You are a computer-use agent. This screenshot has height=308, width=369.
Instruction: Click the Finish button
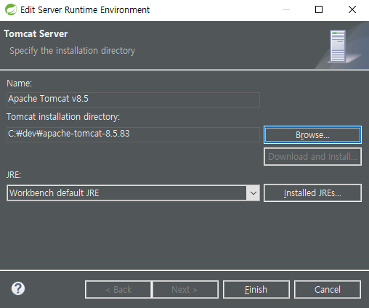(x=256, y=290)
